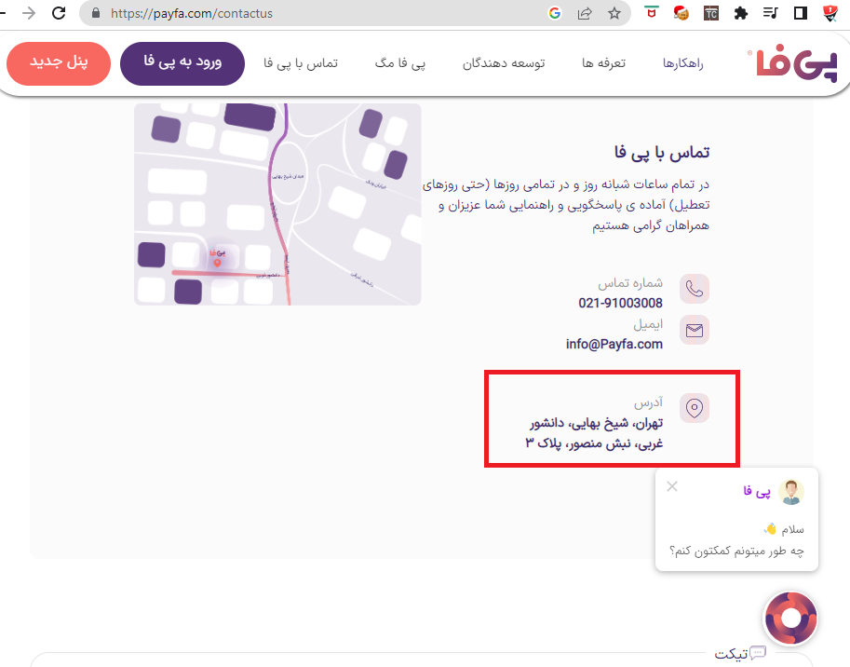
Task: Click the ticket speech bubble icon
Action: 757,653
